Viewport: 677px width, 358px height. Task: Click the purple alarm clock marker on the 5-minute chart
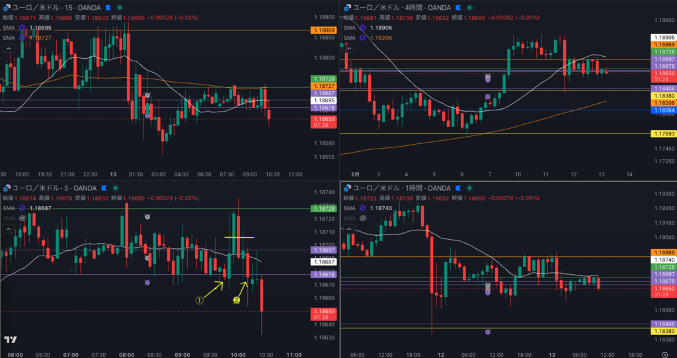(x=147, y=282)
